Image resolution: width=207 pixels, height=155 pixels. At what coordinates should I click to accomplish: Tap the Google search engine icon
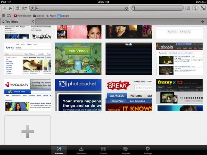click(133, 8)
